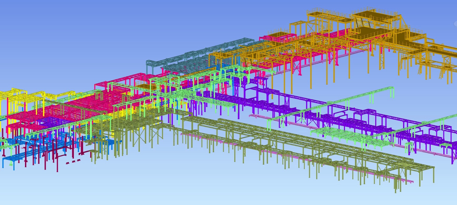Click empty blue background in top left
This screenshot has height=205, width=457.
(53, 26)
